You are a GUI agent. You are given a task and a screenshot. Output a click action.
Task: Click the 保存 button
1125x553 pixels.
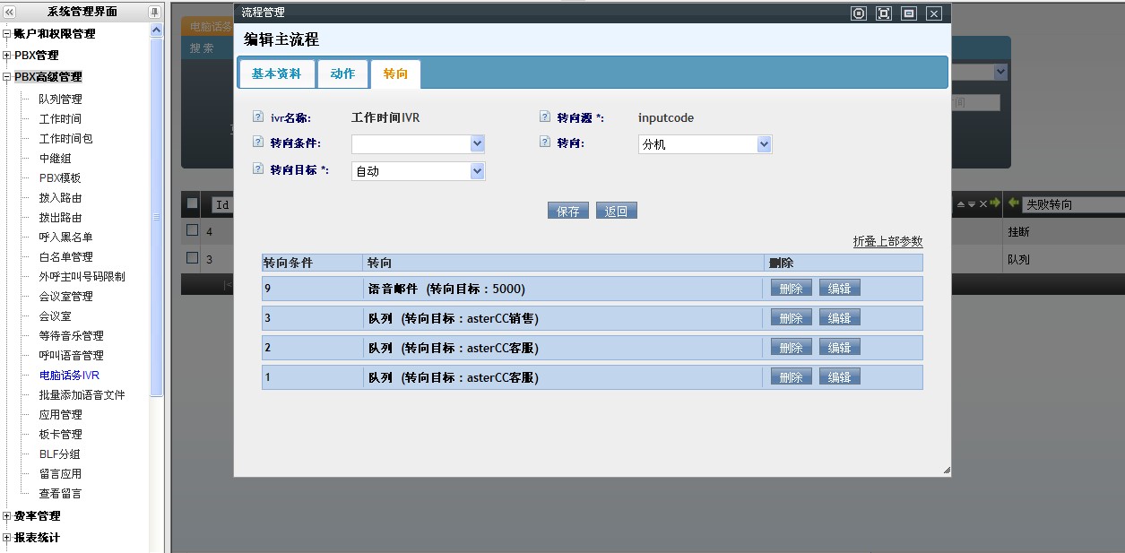(x=567, y=212)
